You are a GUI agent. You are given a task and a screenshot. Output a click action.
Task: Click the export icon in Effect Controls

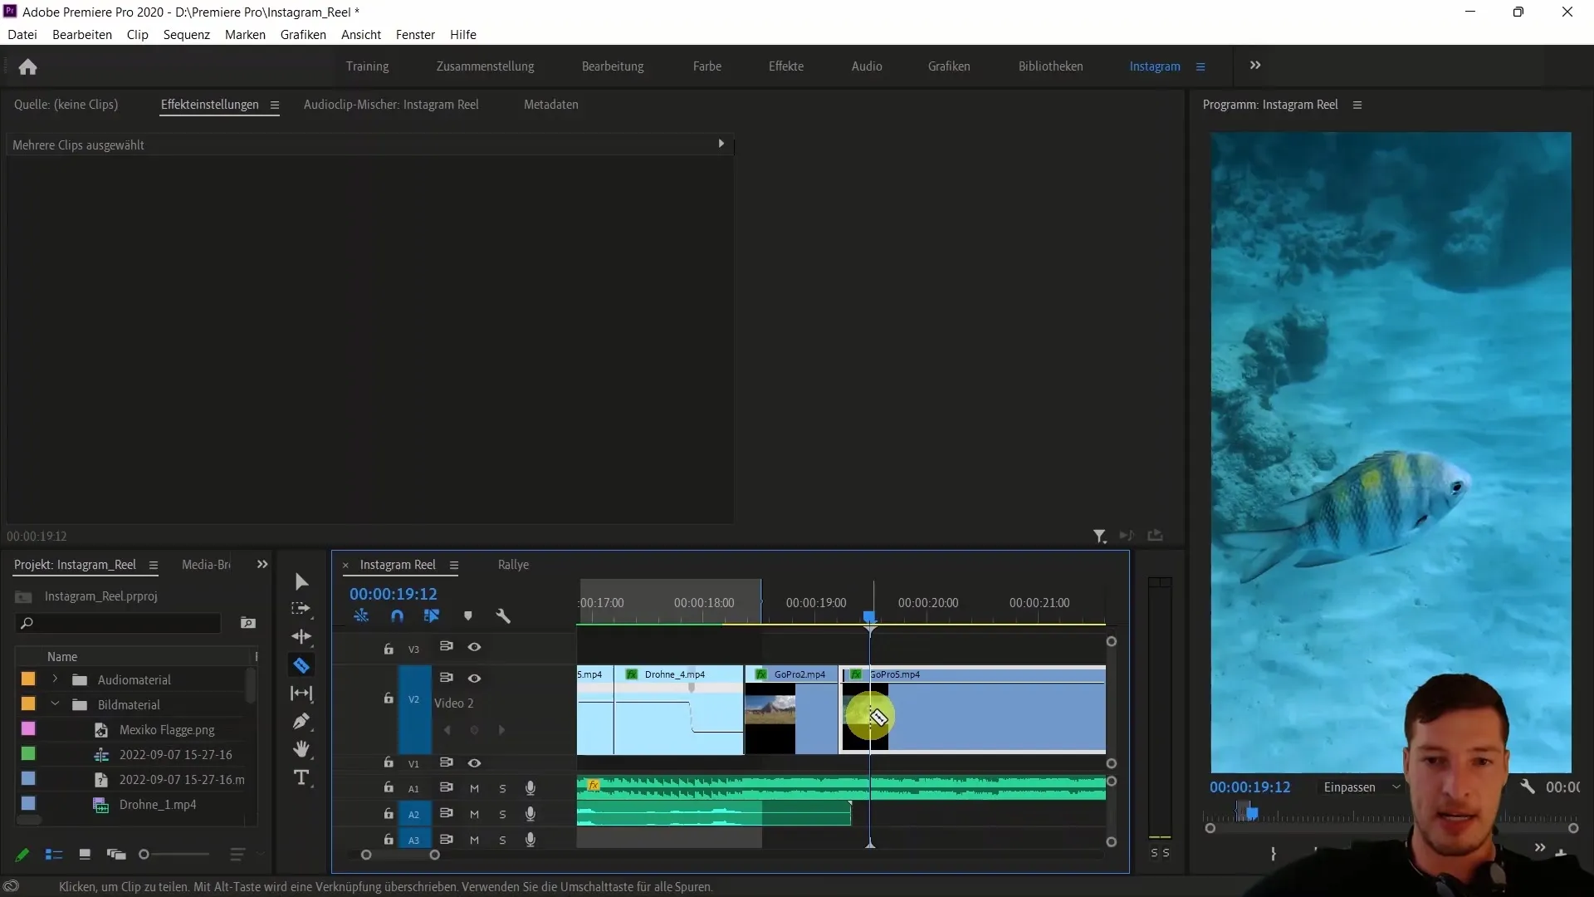click(1155, 536)
